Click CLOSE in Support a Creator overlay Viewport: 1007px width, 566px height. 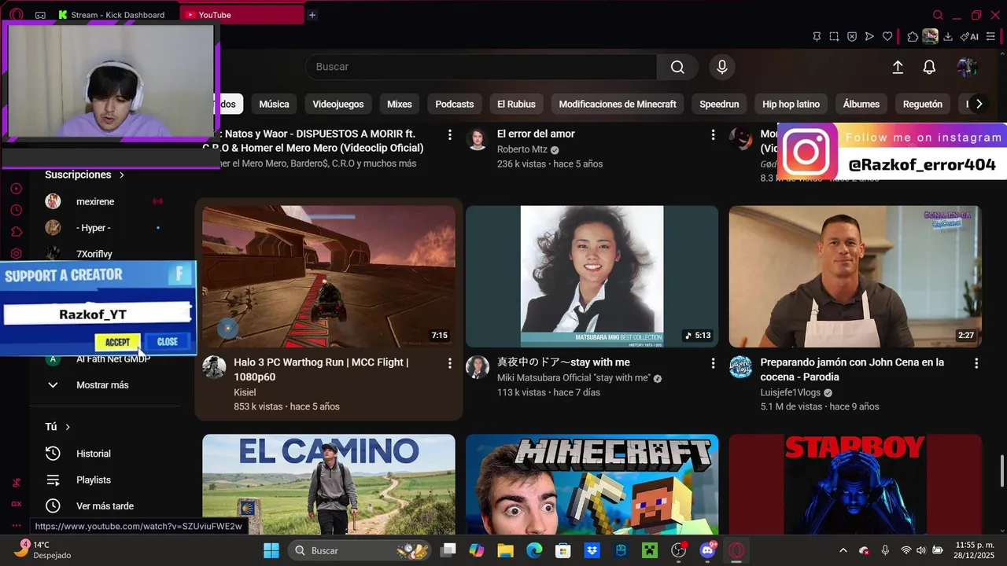pyautogui.click(x=168, y=342)
